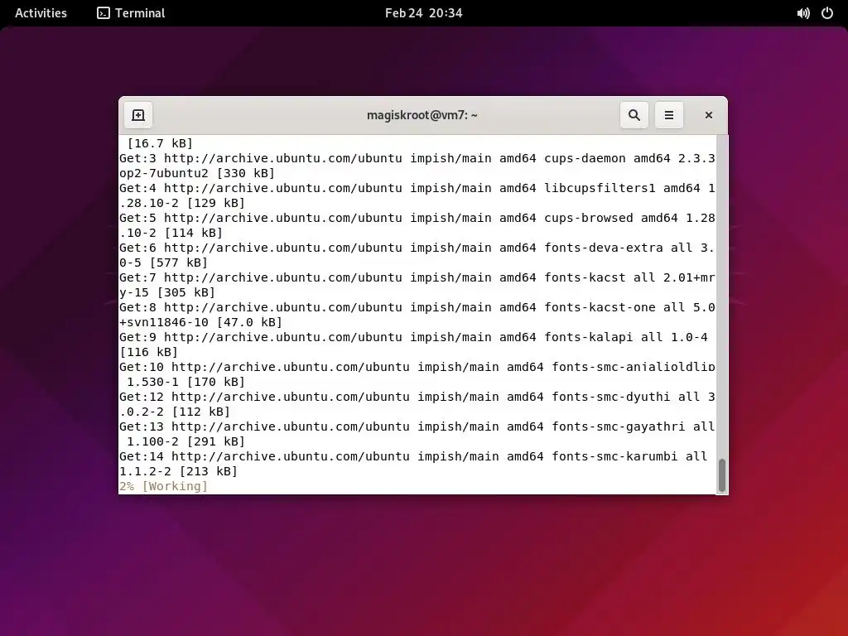Click the Get:6 fonts-deva-extra line
Image resolution: width=848 pixels, height=636 pixels.
[417, 248]
